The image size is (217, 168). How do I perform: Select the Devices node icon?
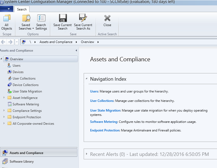click(10, 72)
